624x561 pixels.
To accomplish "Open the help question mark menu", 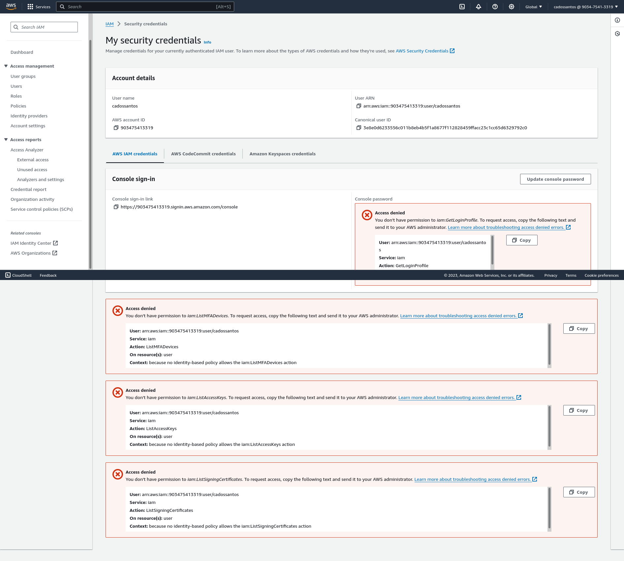I will [x=495, y=7].
